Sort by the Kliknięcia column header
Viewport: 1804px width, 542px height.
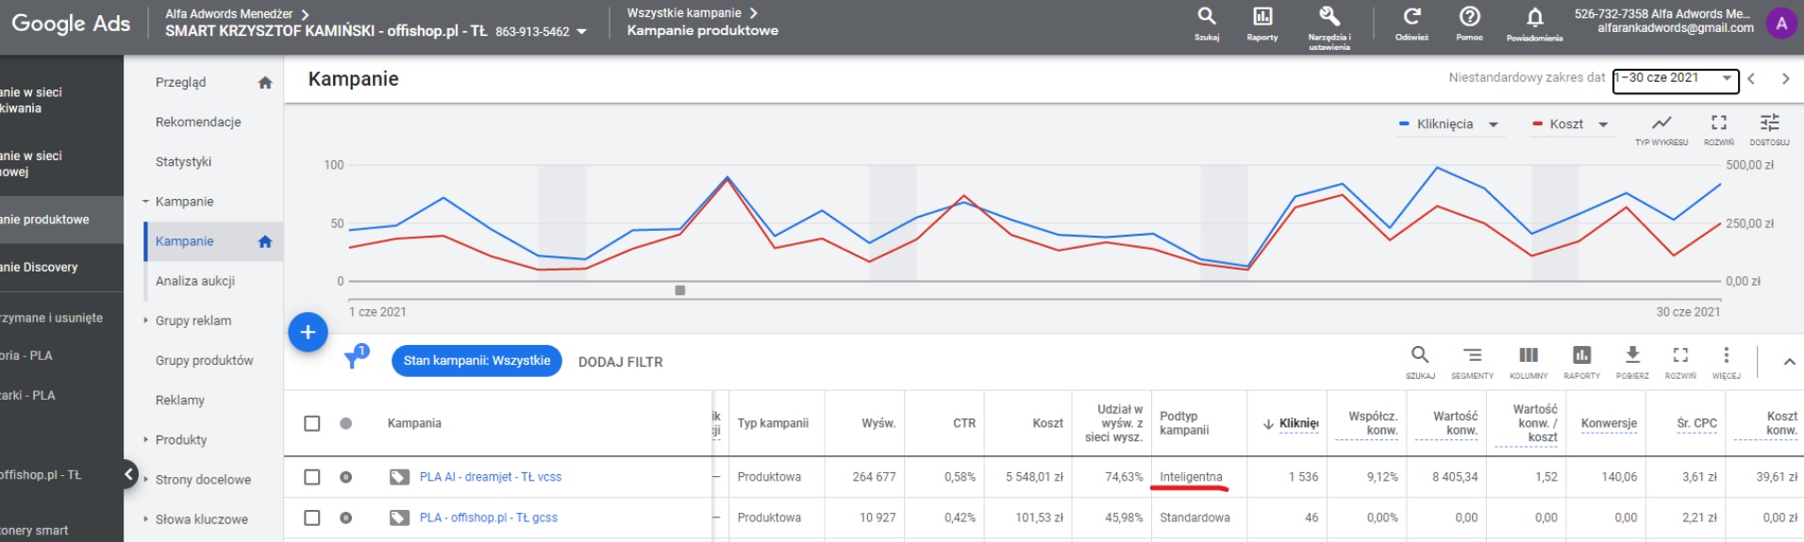click(1297, 424)
